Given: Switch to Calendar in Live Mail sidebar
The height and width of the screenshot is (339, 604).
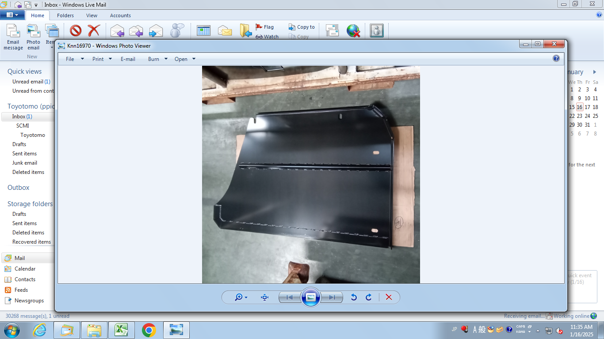Looking at the screenshot, I should 25,269.
